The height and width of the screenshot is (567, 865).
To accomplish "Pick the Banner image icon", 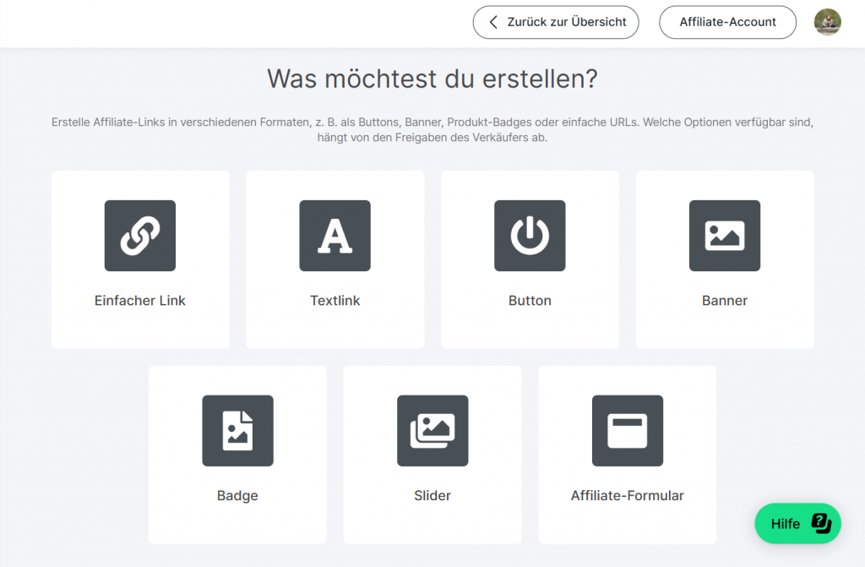I will point(725,236).
